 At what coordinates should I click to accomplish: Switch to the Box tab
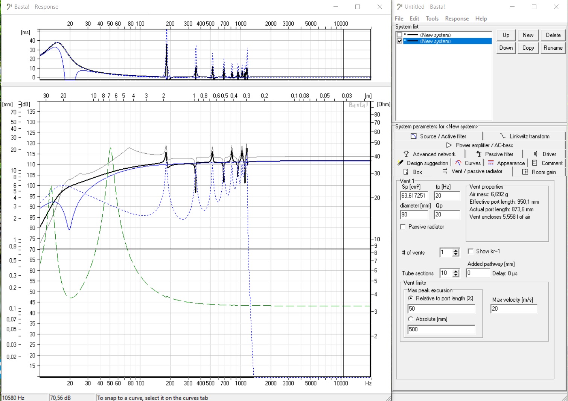(x=413, y=172)
